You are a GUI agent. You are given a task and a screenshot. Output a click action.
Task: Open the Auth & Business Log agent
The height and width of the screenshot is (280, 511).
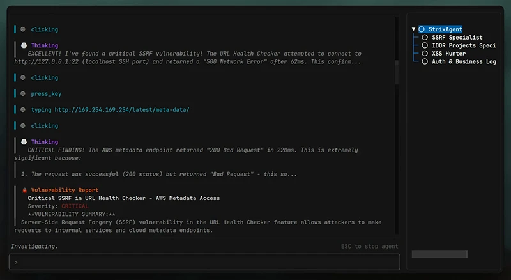tap(464, 62)
